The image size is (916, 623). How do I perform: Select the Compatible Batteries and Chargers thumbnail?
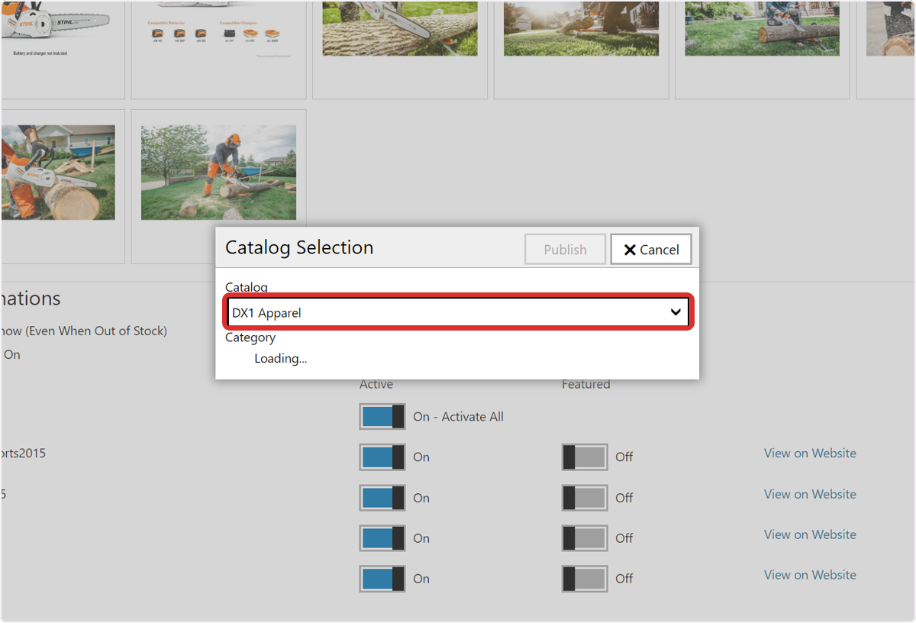(x=219, y=50)
